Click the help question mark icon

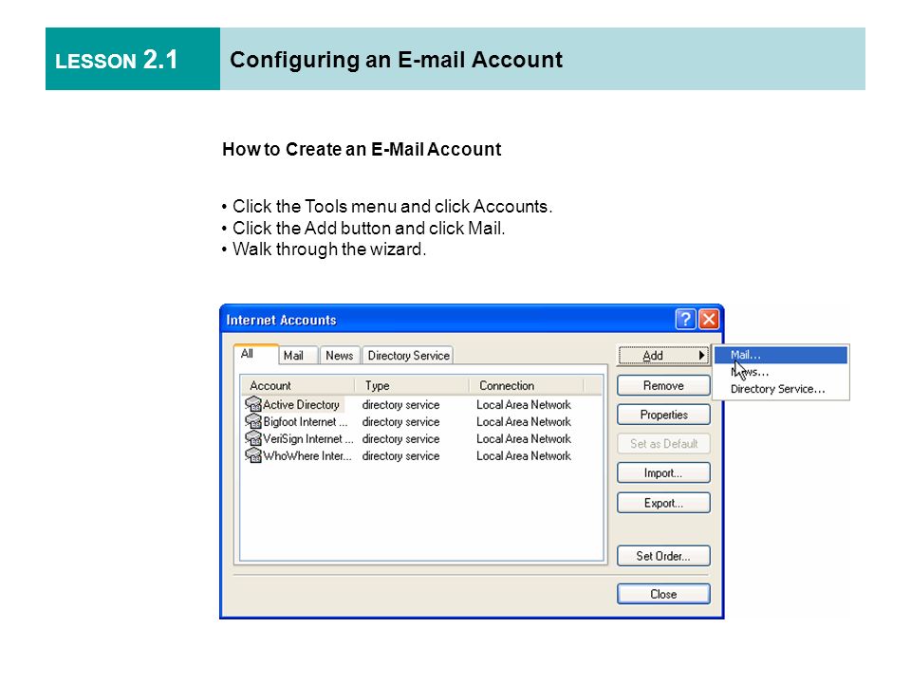point(685,320)
